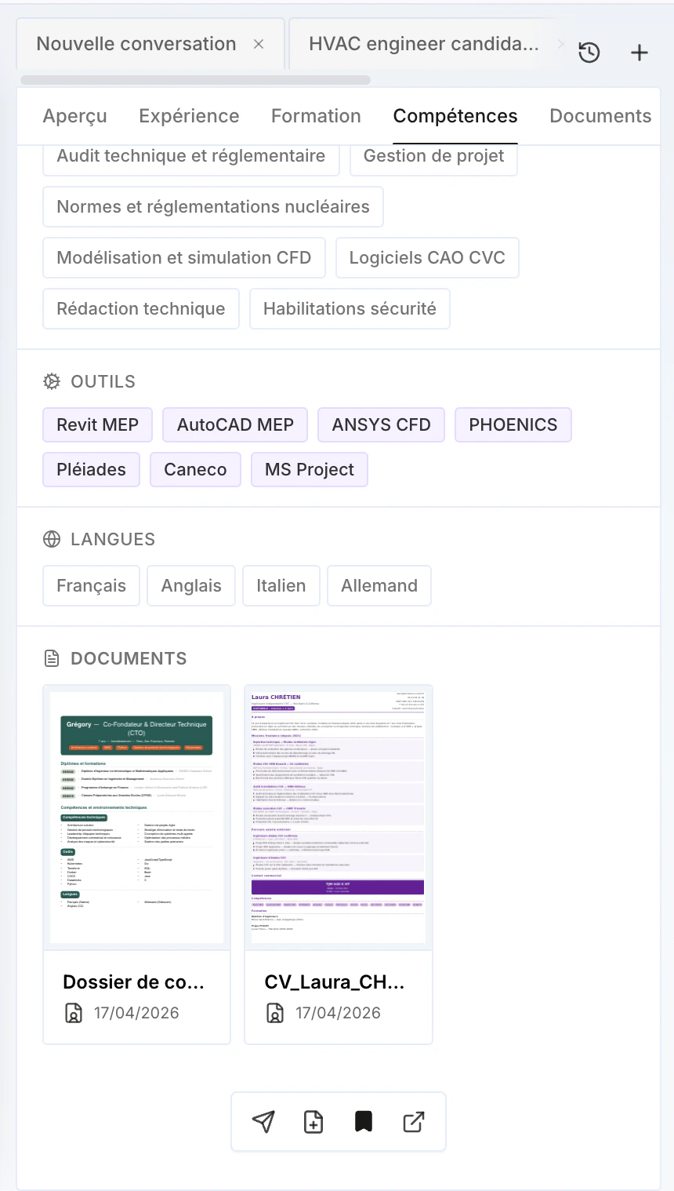This screenshot has width=674, height=1191.
Task: Select Modélisation et simulation CFD chip
Action: pos(184,257)
